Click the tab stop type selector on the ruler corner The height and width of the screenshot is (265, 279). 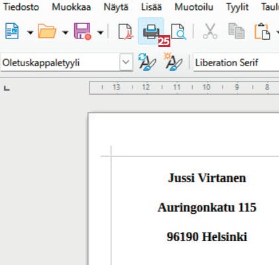coord(7,88)
